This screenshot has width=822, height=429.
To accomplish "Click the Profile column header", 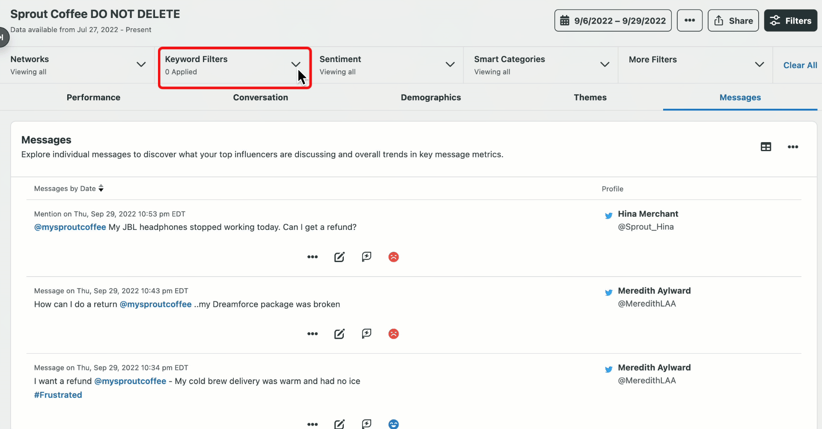I will 612,189.
